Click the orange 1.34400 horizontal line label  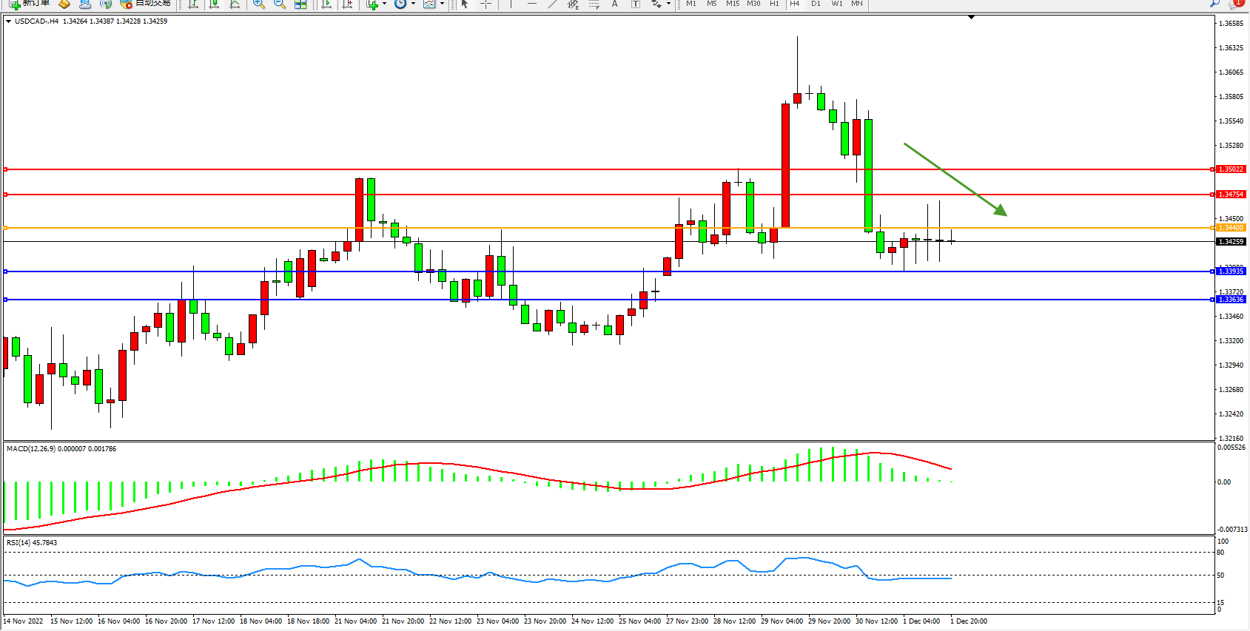[x=1231, y=228]
